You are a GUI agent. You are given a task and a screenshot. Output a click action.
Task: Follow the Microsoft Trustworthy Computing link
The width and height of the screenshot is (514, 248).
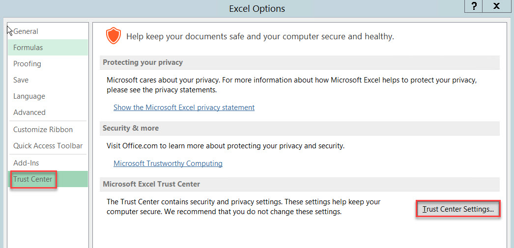click(168, 164)
